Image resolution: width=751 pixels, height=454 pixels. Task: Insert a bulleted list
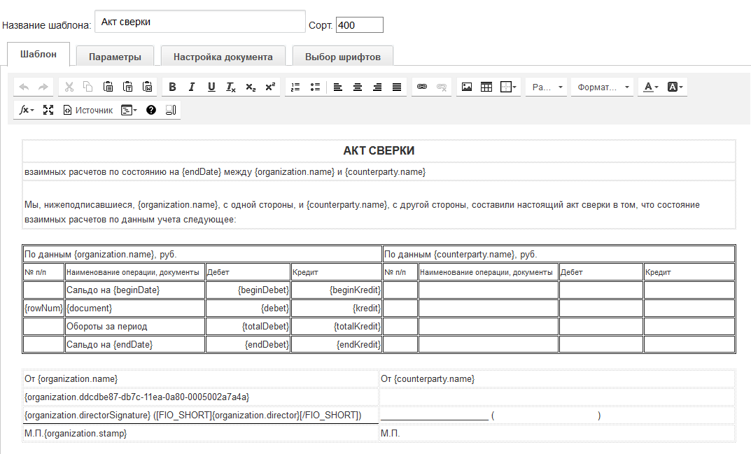(315, 87)
